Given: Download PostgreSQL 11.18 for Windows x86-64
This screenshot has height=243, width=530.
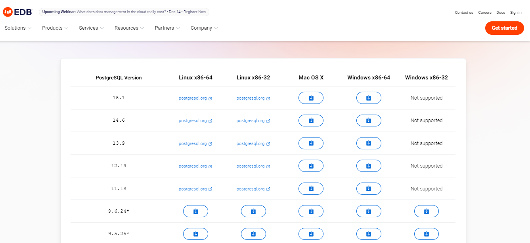Looking at the screenshot, I should pos(369,189).
